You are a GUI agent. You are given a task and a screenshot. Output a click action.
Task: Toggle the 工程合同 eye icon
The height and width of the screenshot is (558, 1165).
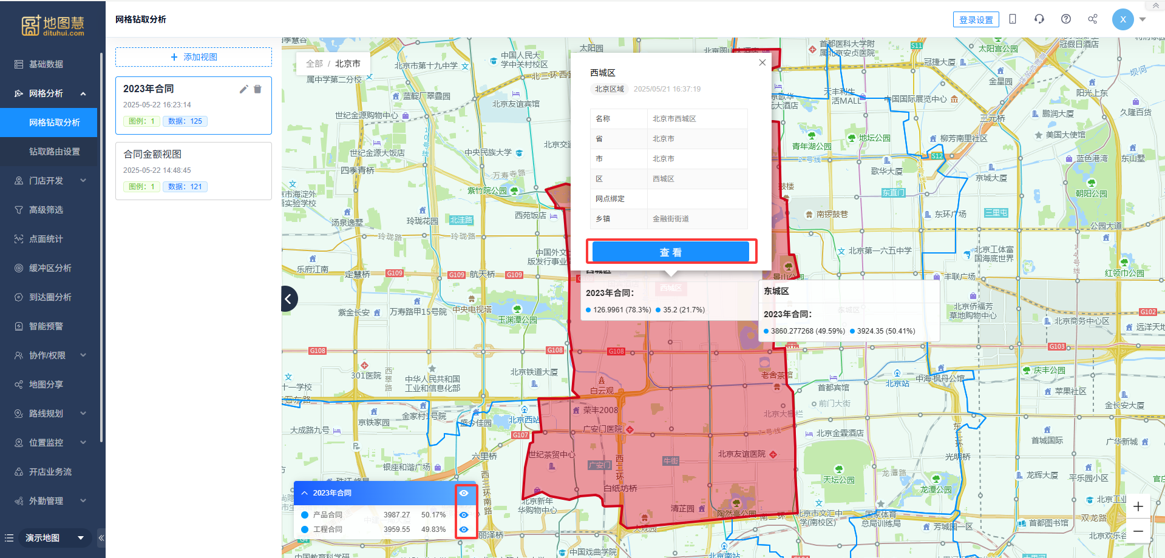click(464, 529)
